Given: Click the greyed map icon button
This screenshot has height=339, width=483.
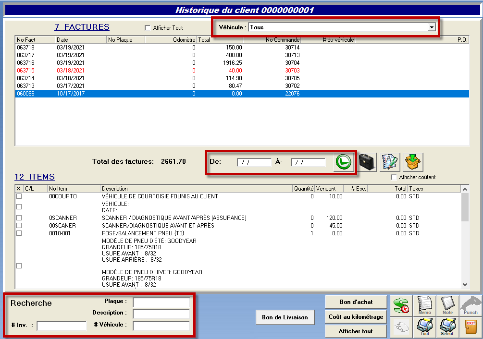Looking at the screenshot, I should [x=401, y=327].
